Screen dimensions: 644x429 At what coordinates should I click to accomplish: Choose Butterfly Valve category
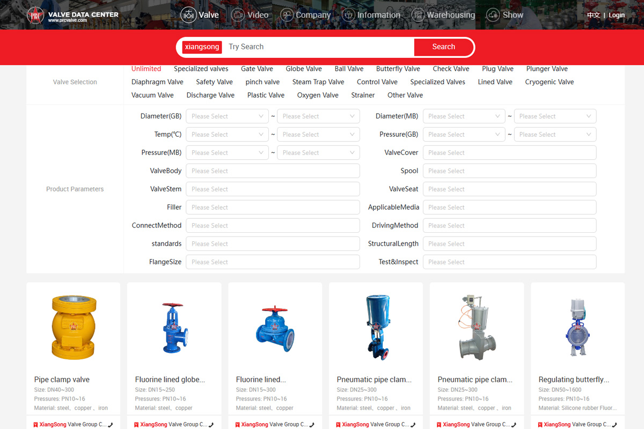(x=398, y=69)
